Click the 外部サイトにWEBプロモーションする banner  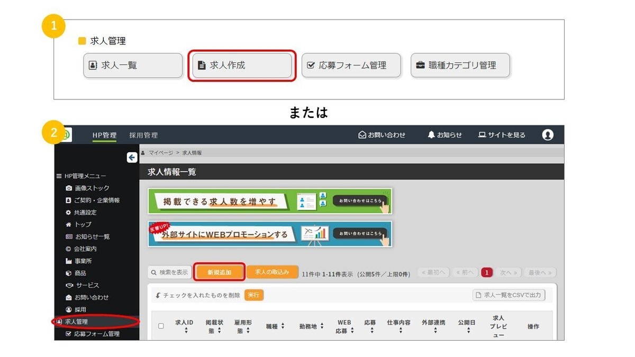[270, 234]
